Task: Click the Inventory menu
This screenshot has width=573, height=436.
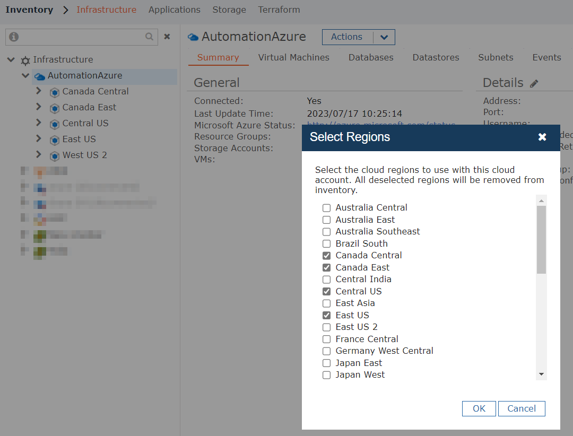Action: point(29,10)
